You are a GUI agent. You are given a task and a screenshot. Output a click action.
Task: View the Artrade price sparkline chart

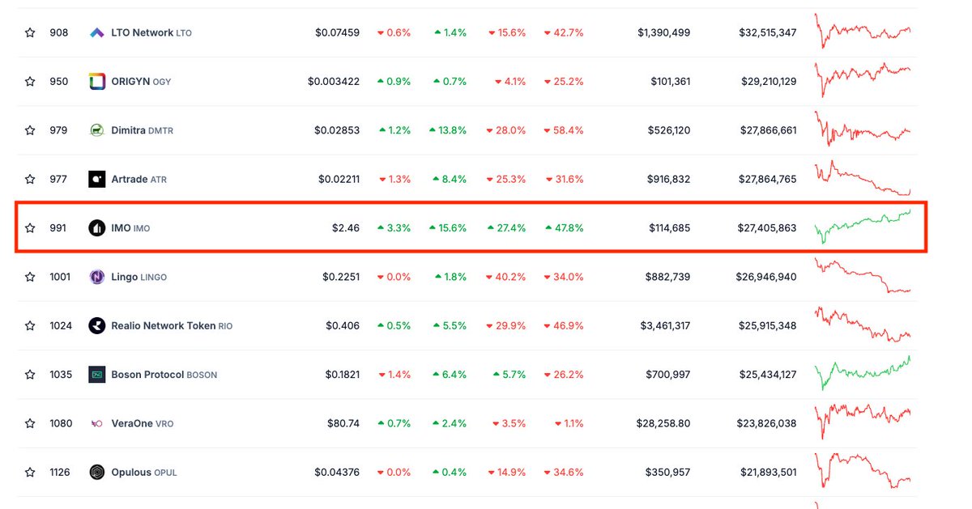(x=863, y=178)
